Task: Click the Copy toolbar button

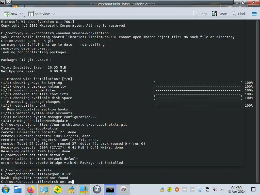Action: 200,14
